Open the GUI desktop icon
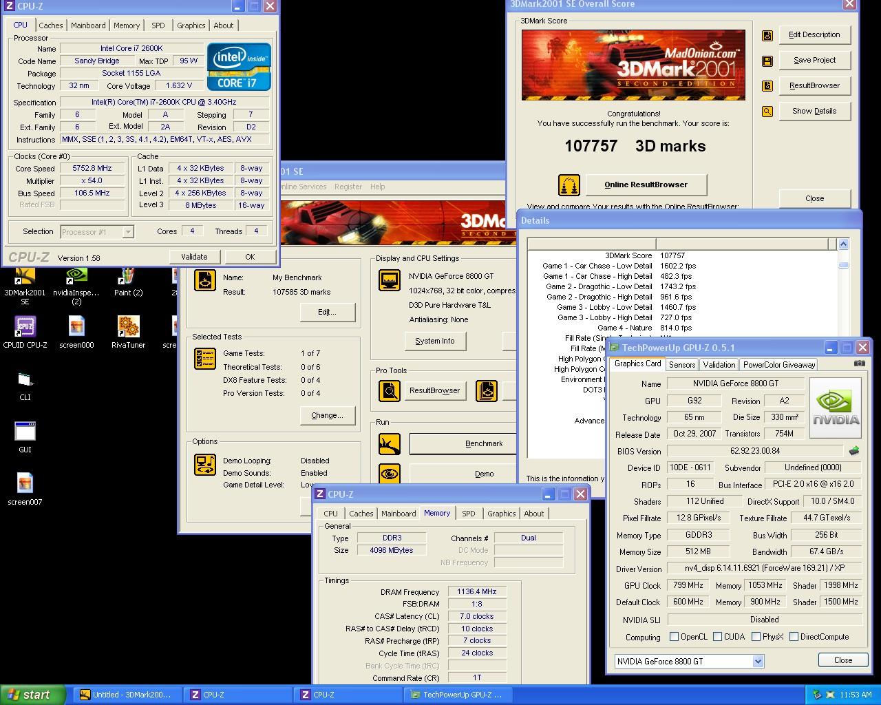The height and width of the screenshot is (705, 881). point(25,437)
